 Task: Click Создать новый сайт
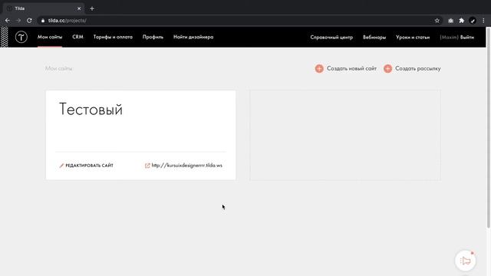351,68
